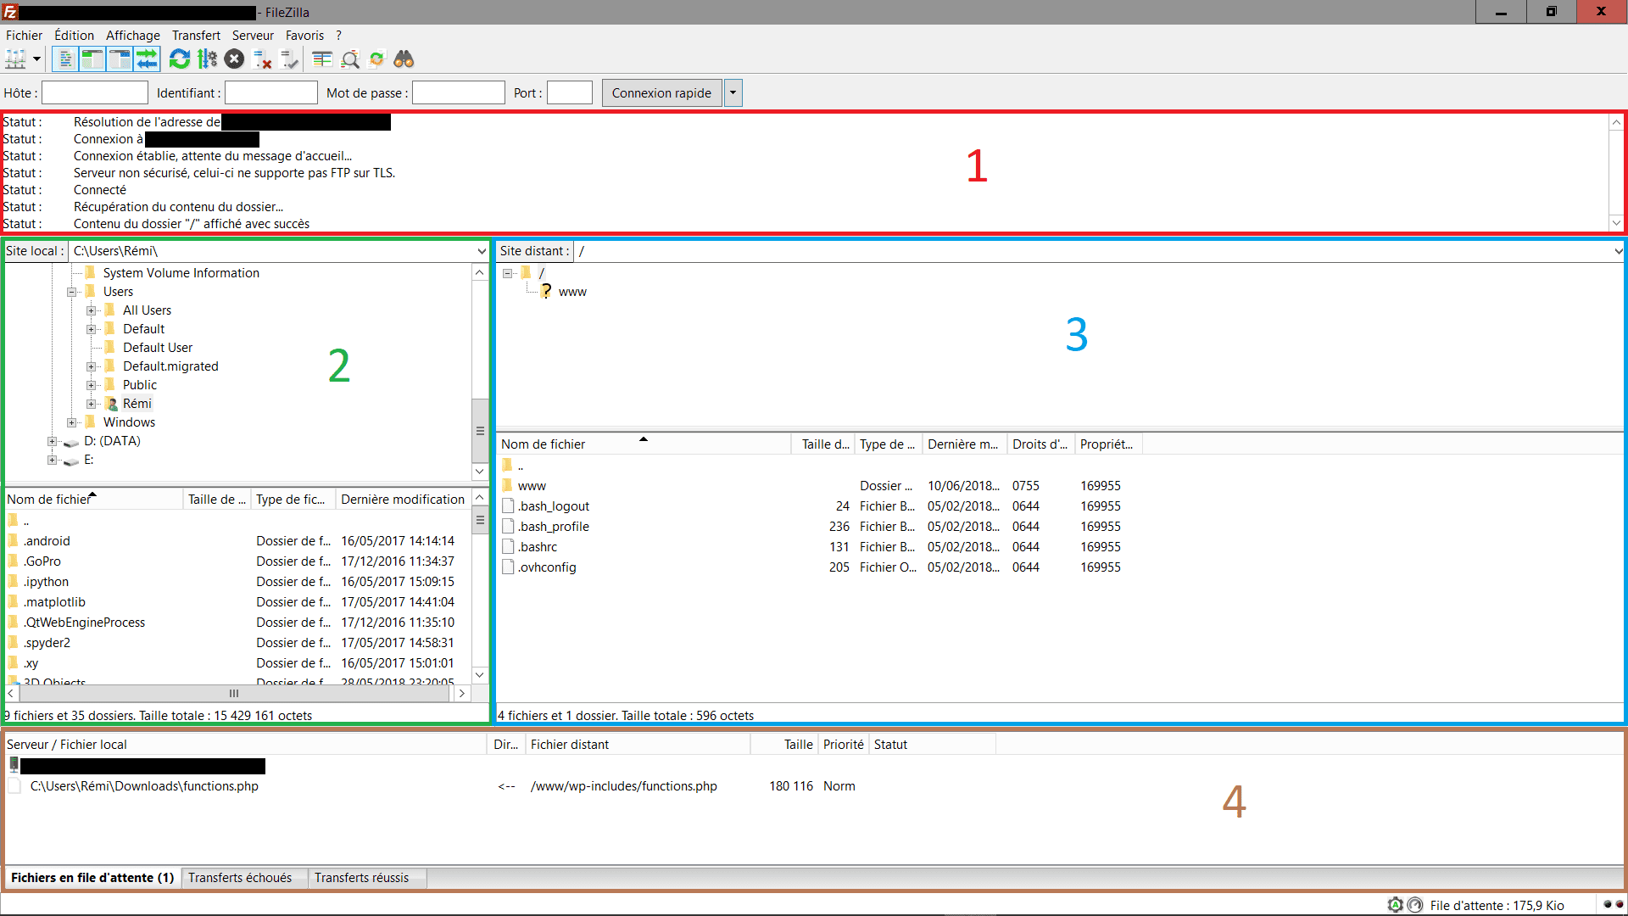Switch to Fichiers en file d'attente tab

click(x=92, y=878)
